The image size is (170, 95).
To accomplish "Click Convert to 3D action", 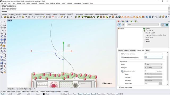I will [x=149, y=31].
